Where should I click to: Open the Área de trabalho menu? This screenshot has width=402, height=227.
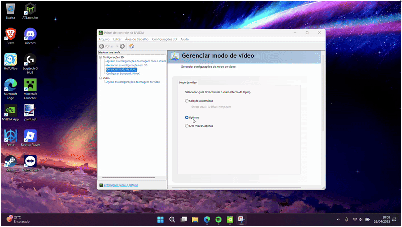tap(136, 39)
